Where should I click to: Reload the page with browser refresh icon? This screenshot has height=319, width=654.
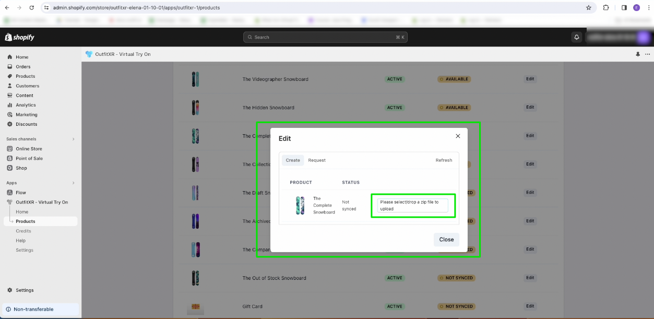pos(32,8)
